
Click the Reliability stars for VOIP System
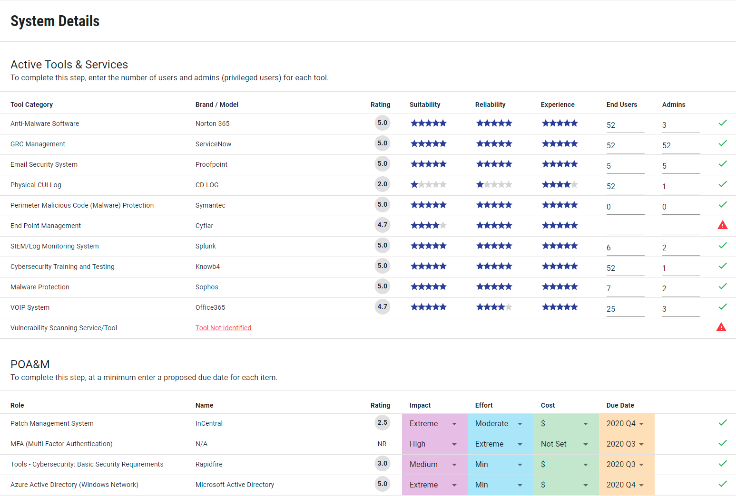coord(494,307)
